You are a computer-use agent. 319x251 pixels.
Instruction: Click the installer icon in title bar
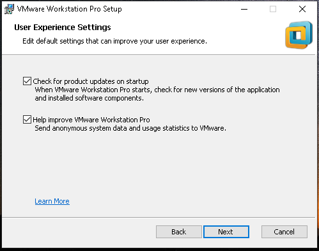[9, 9]
